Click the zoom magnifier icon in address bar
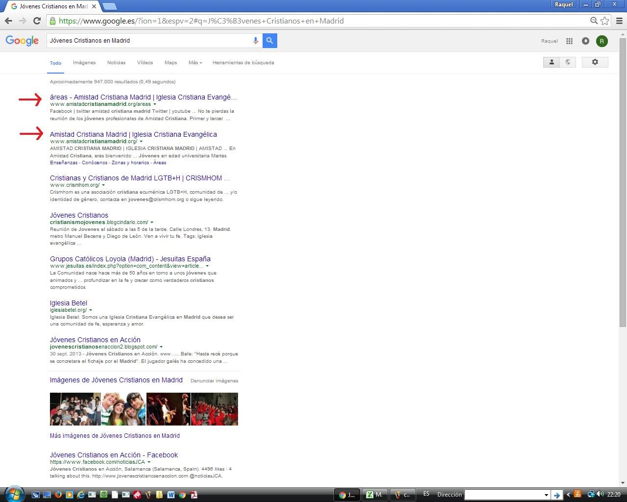The image size is (627, 502). (x=594, y=21)
